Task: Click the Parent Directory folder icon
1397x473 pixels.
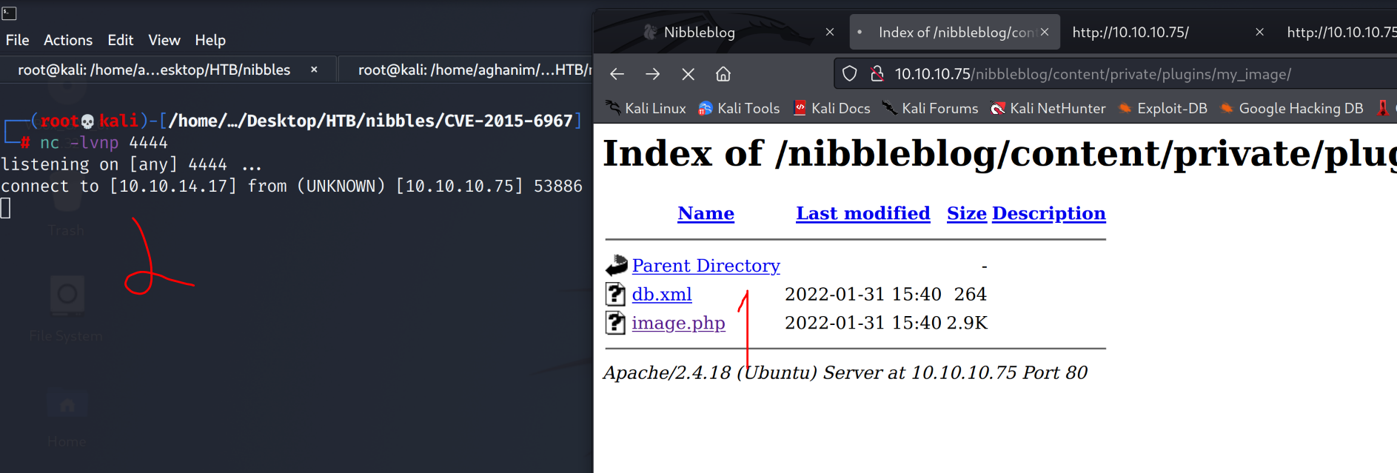Action: tap(616, 265)
